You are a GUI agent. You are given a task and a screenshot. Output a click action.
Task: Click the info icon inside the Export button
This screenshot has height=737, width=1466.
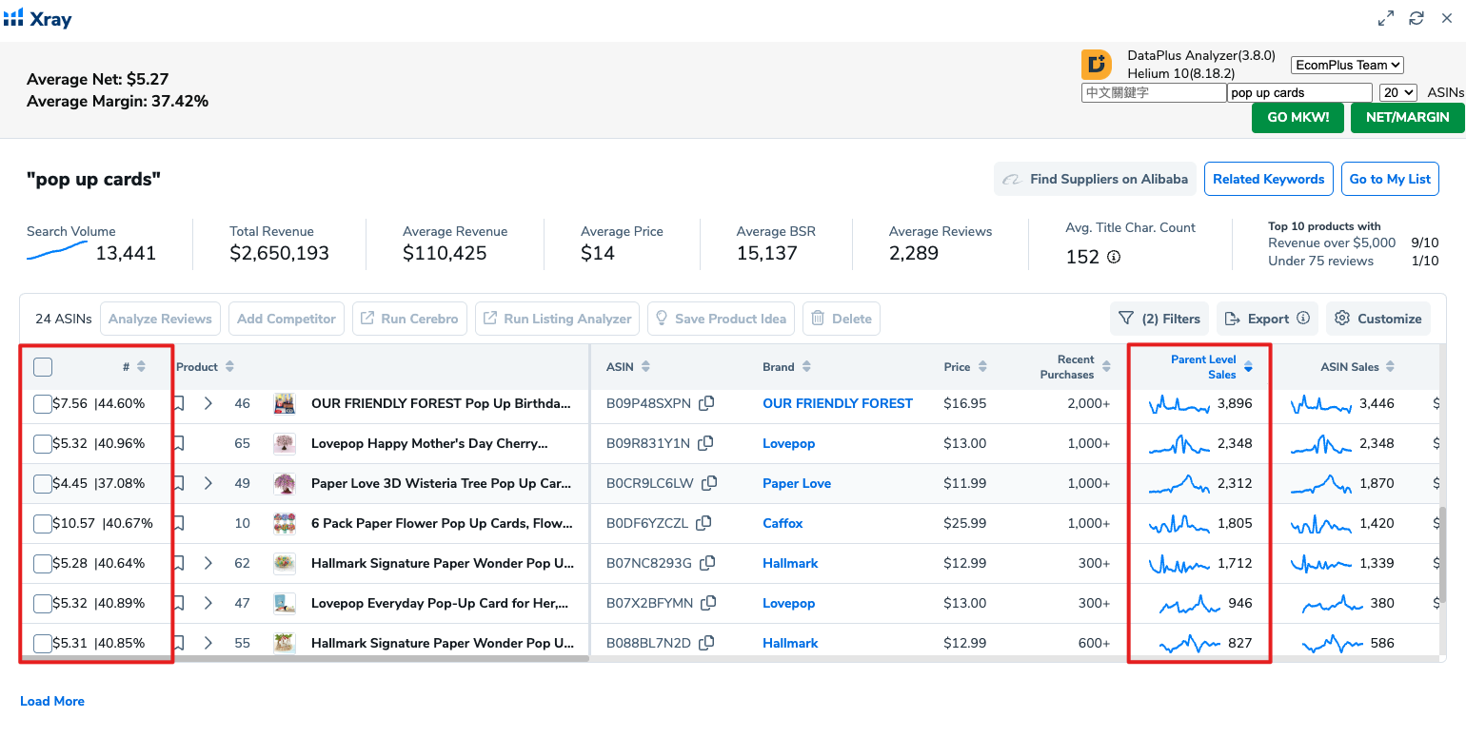pyautogui.click(x=1303, y=319)
